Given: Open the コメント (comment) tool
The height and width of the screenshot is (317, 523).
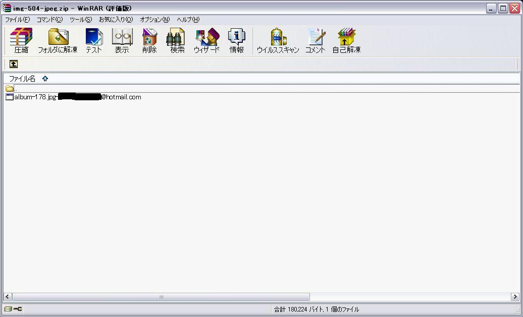Looking at the screenshot, I should [315, 41].
